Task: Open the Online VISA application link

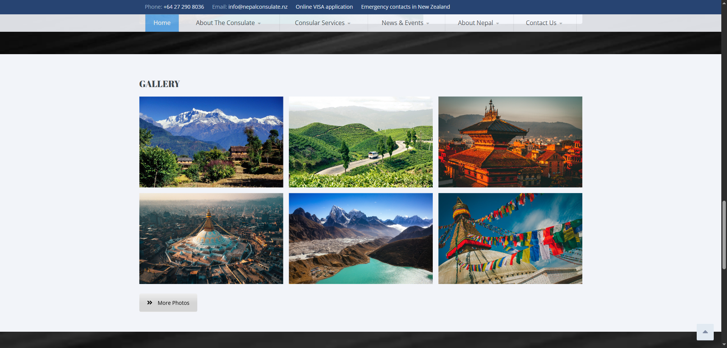Action: coord(324,6)
